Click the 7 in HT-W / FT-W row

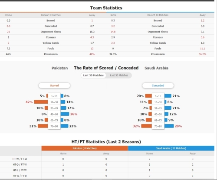pyautogui.click(x=149, y=159)
